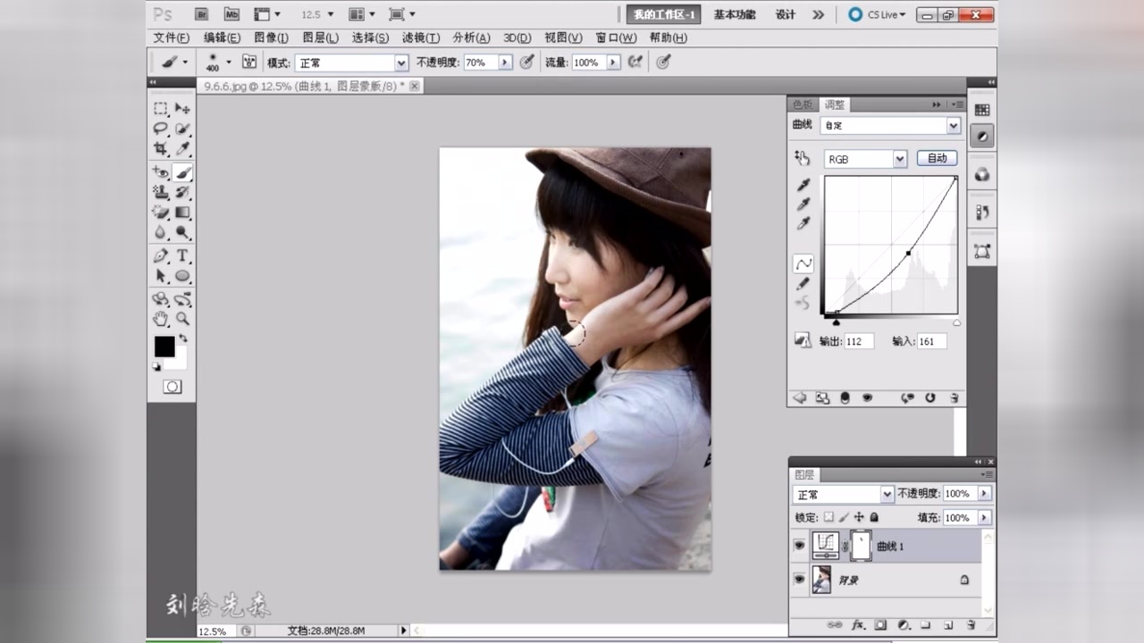
Task: Click the 自动 auto button
Action: pyautogui.click(x=937, y=158)
